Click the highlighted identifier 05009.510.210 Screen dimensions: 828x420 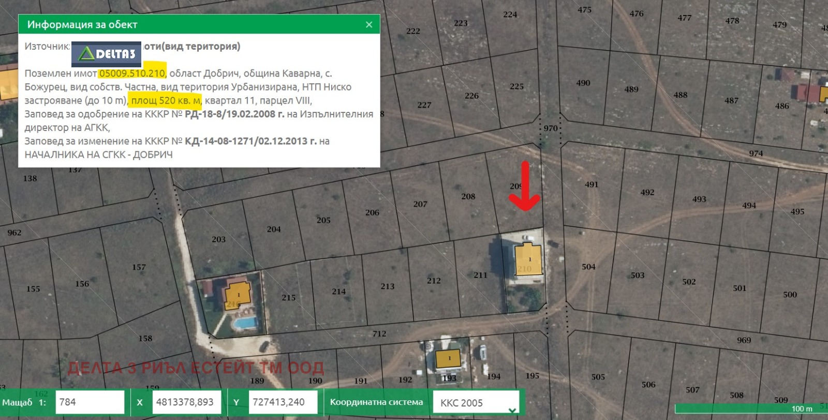[132, 74]
